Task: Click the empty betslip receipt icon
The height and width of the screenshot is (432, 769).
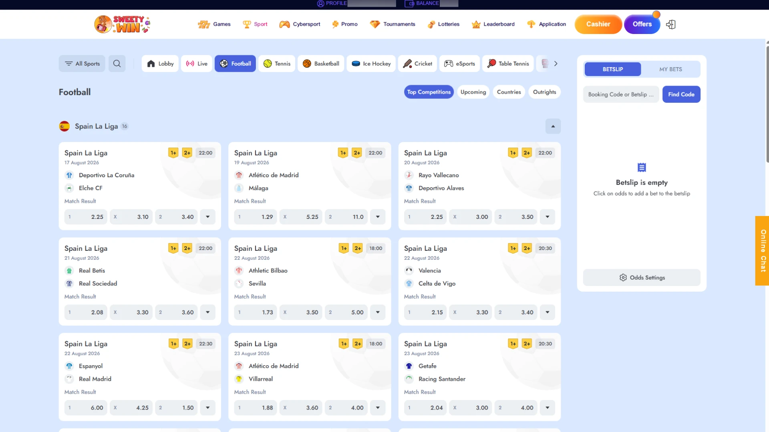Action: 642,167
